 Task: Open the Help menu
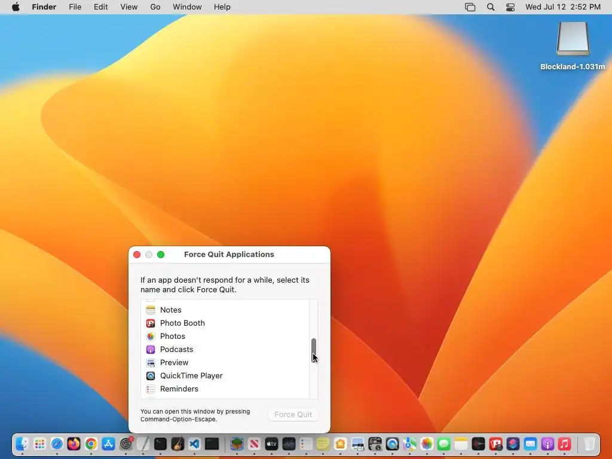point(222,7)
